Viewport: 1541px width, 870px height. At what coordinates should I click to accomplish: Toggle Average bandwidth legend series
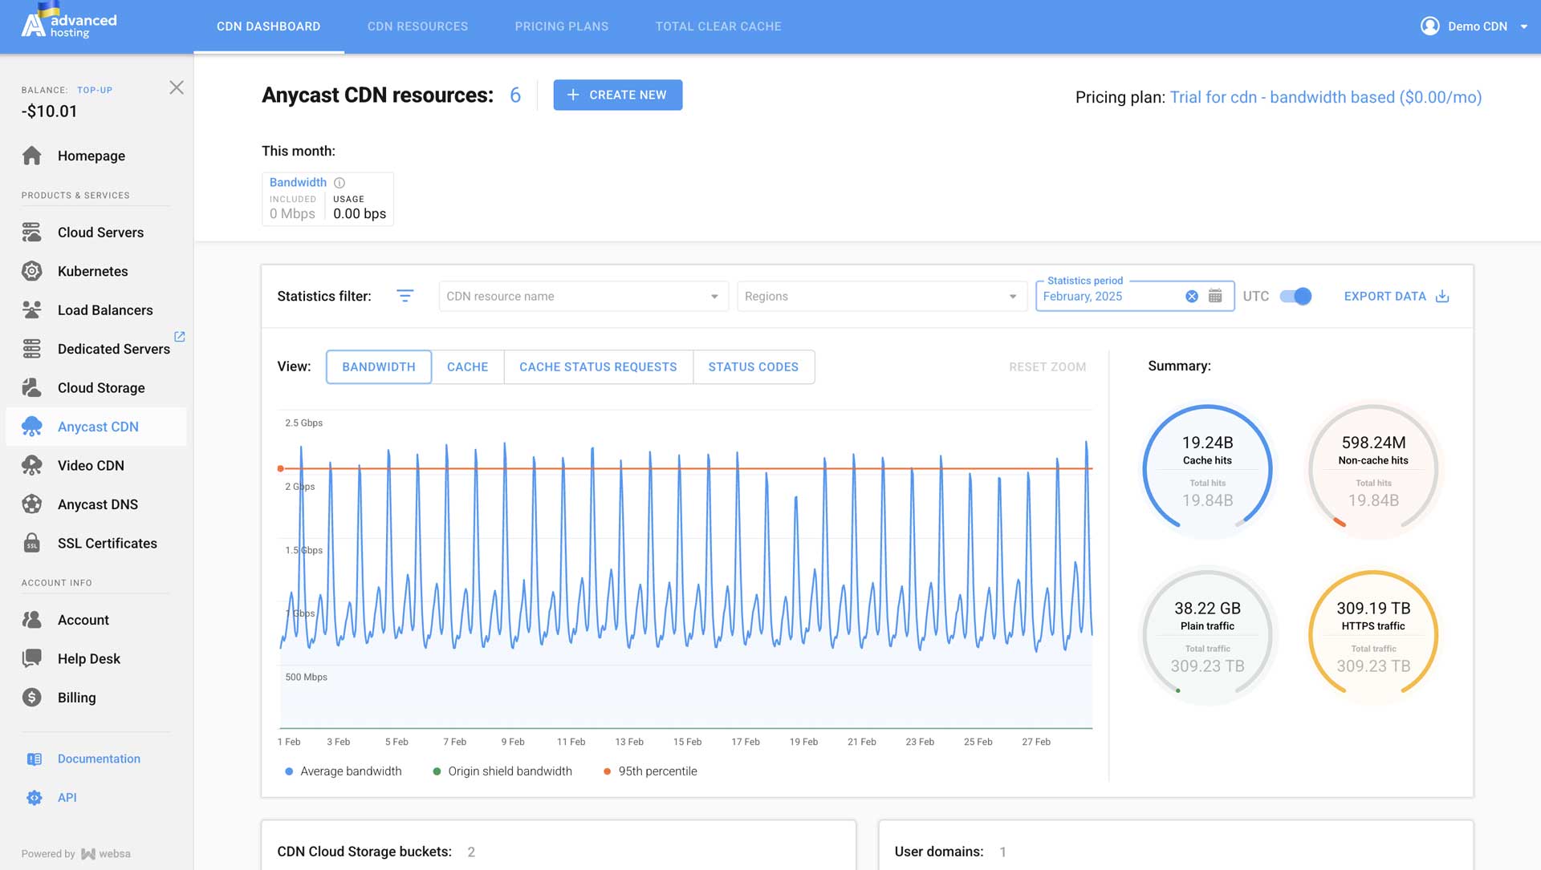tap(344, 771)
